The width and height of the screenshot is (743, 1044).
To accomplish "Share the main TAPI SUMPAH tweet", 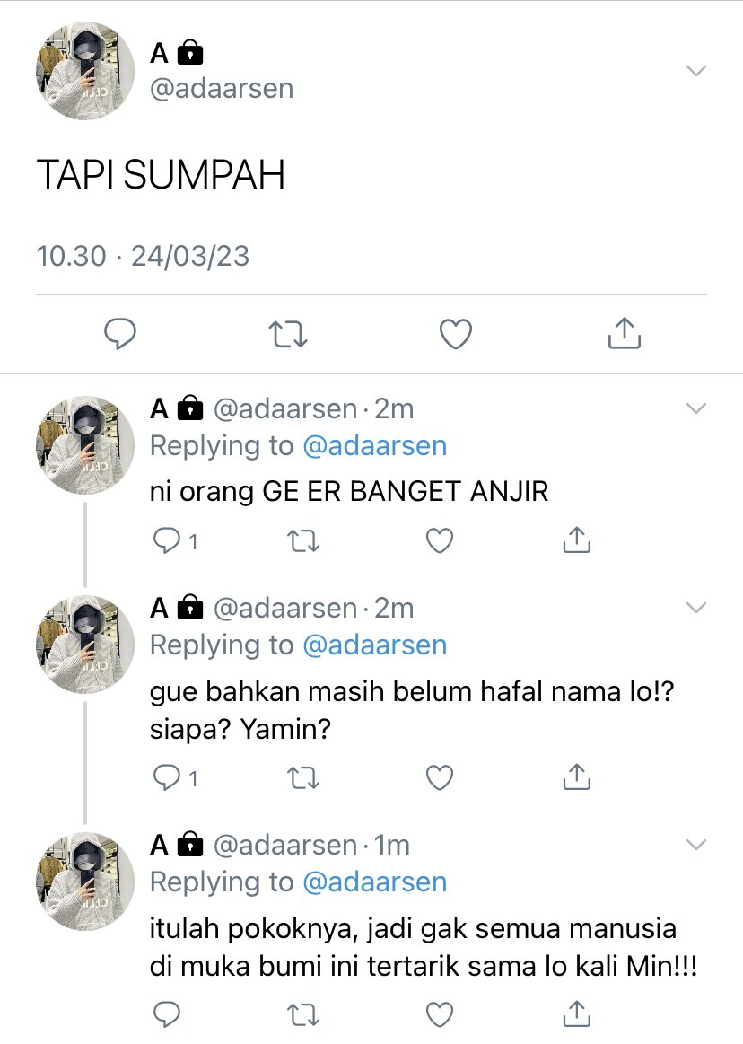I will (x=625, y=333).
